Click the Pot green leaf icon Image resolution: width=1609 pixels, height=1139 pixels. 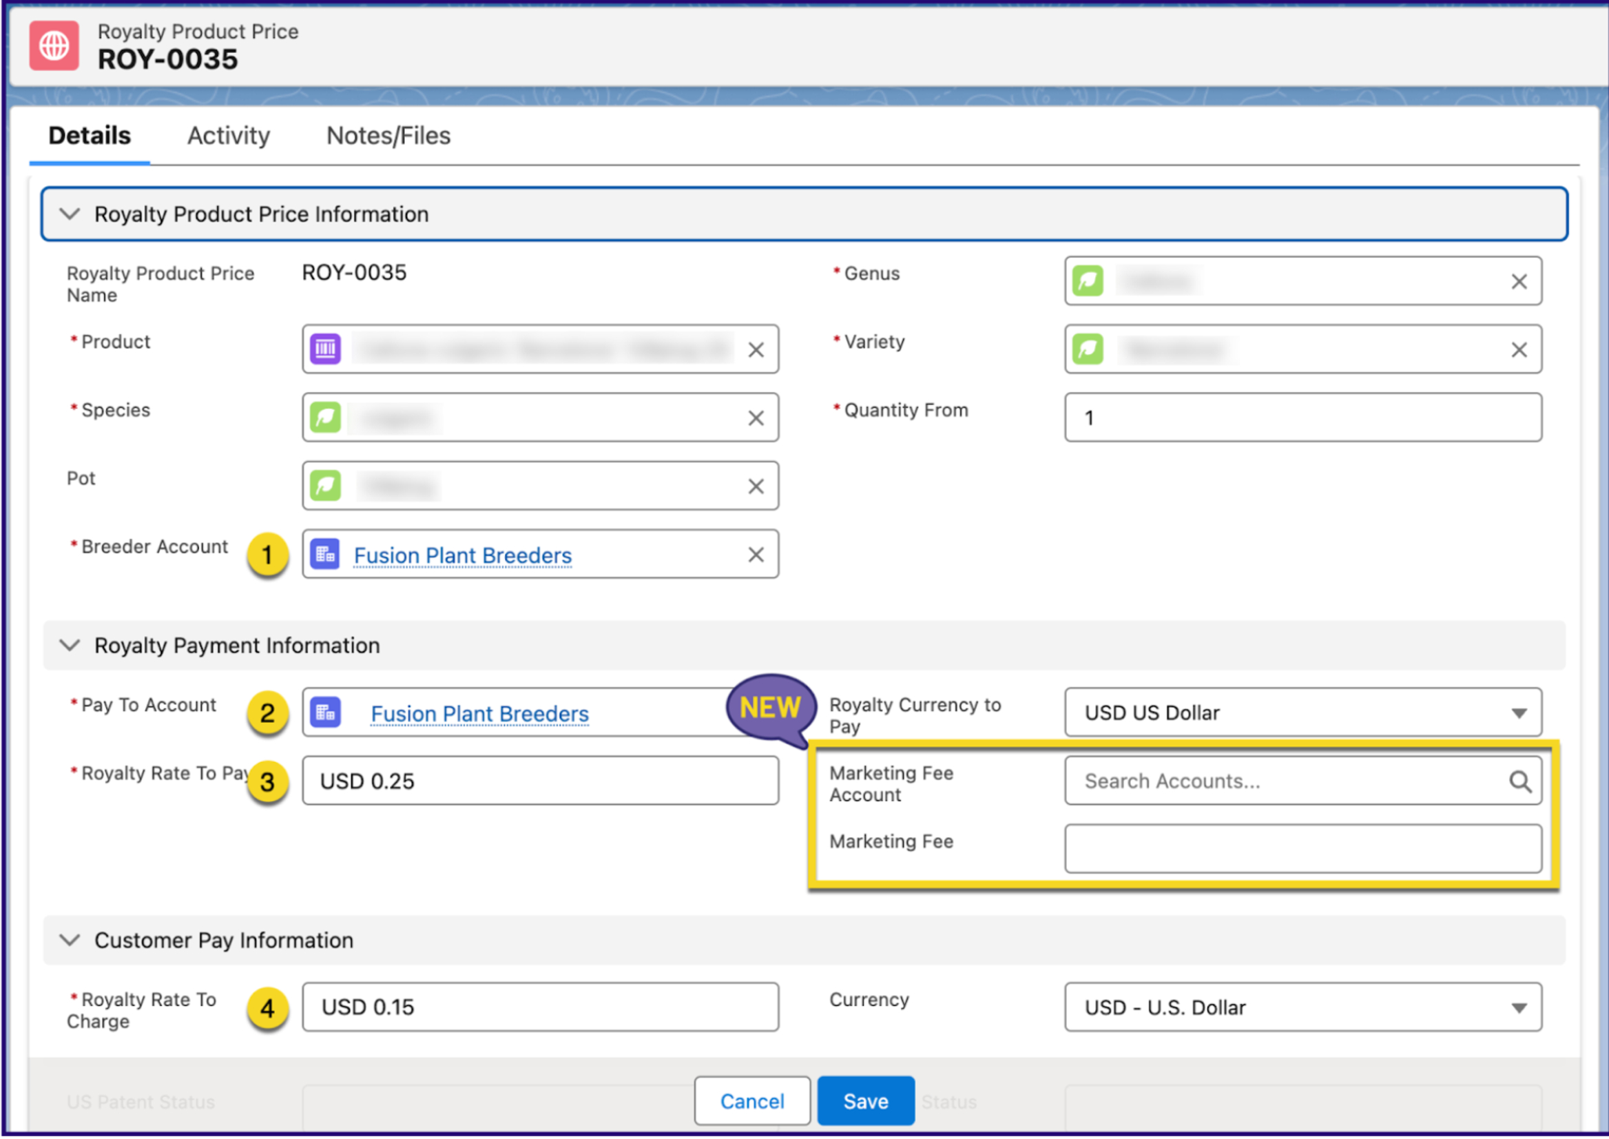tap(325, 486)
